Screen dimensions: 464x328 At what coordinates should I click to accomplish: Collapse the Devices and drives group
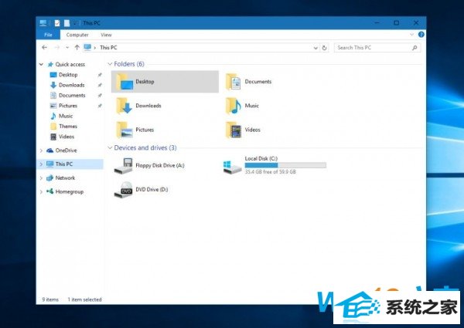(x=110, y=147)
